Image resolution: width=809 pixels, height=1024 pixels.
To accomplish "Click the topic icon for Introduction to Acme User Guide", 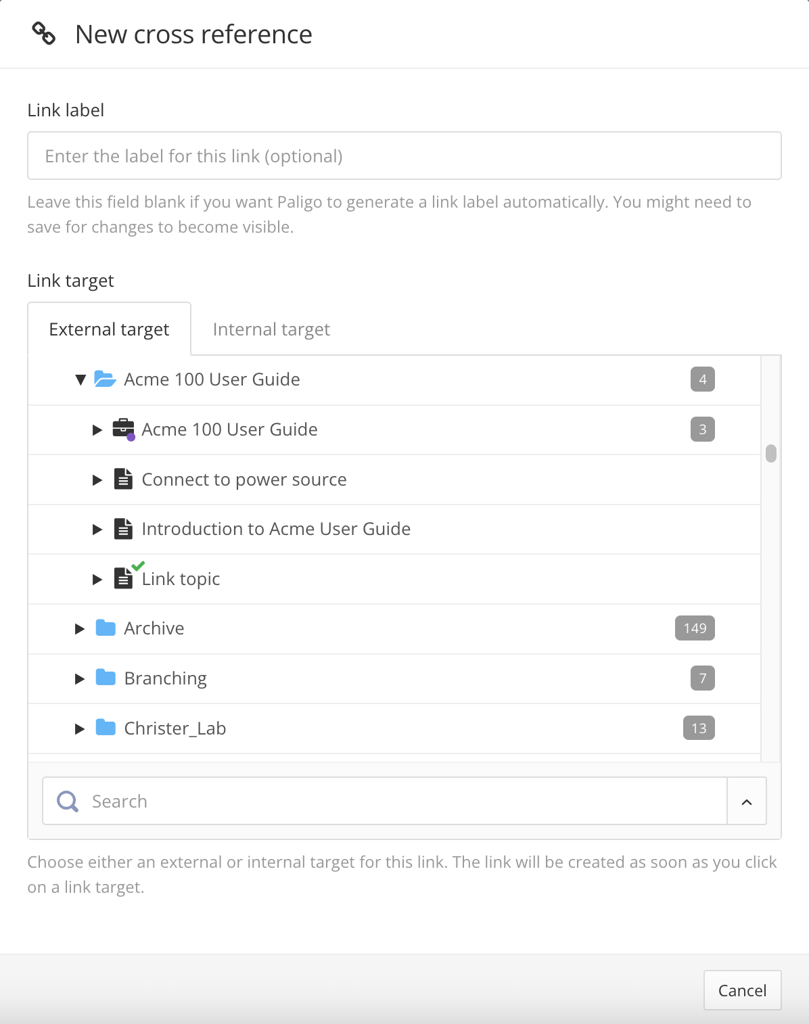I will click(124, 529).
